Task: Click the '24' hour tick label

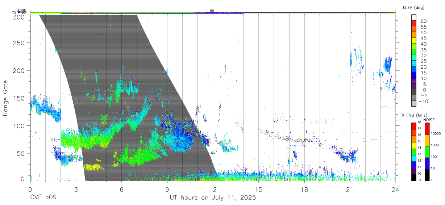Action: click(395, 189)
